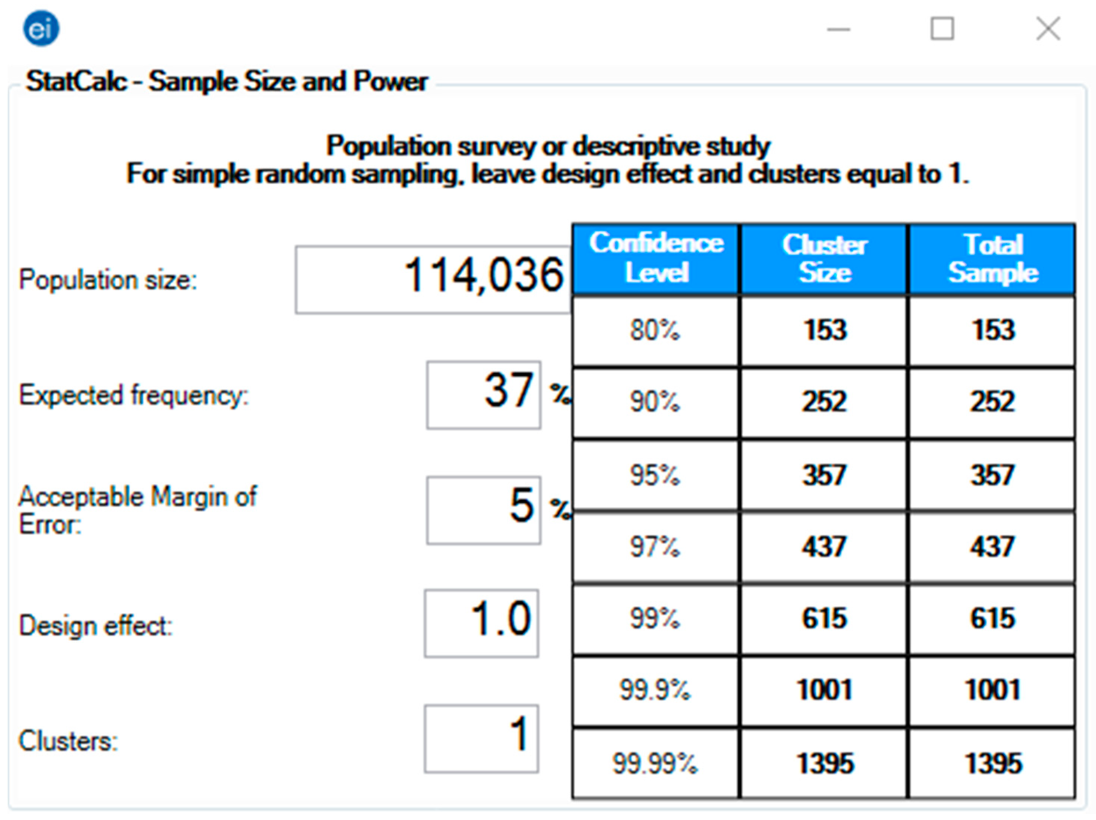This screenshot has width=1096, height=820.
Task: Select the 80% confidence level cell
Action: (x=655, y=331)
